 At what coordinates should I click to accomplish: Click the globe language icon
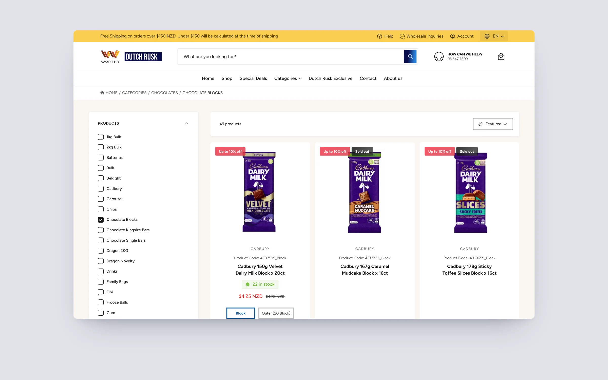pos(487,36)
